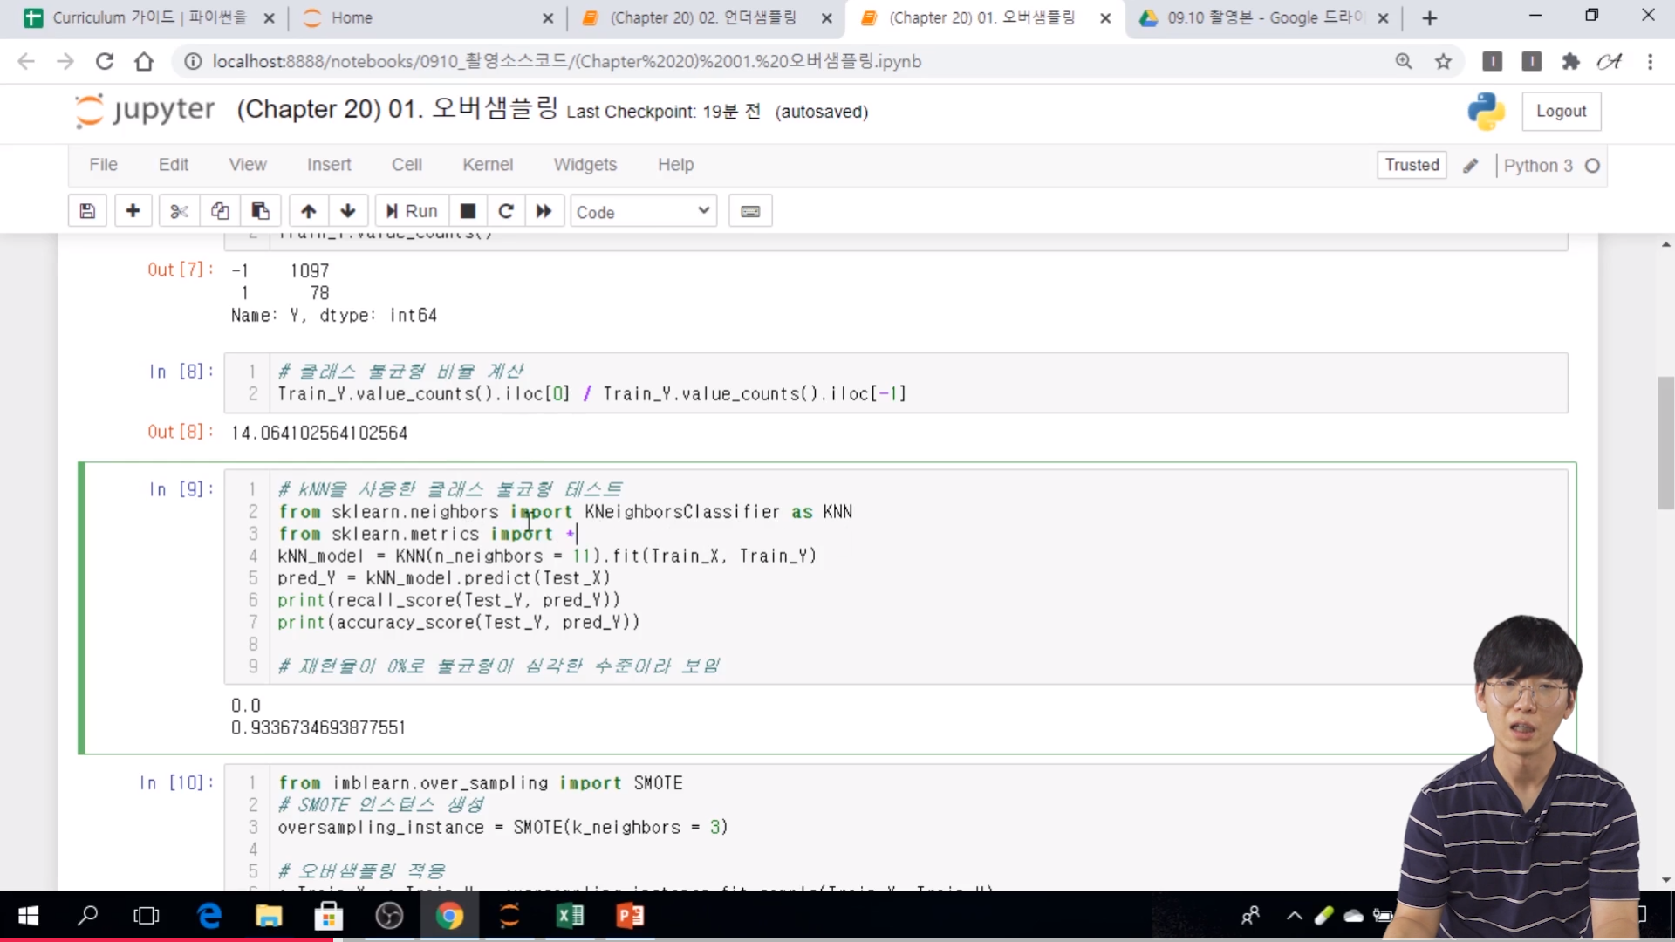Toggle the Trusted notebook indicator
The width and height of the screenshot is (1675, 942).
(x=1412, y=165)
